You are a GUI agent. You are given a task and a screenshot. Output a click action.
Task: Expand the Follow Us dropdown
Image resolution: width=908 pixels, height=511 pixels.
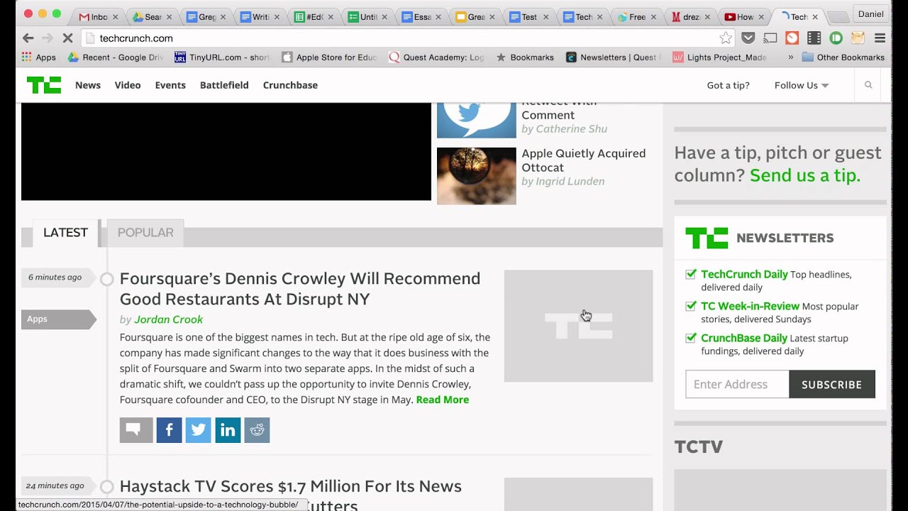coord(802,85)
